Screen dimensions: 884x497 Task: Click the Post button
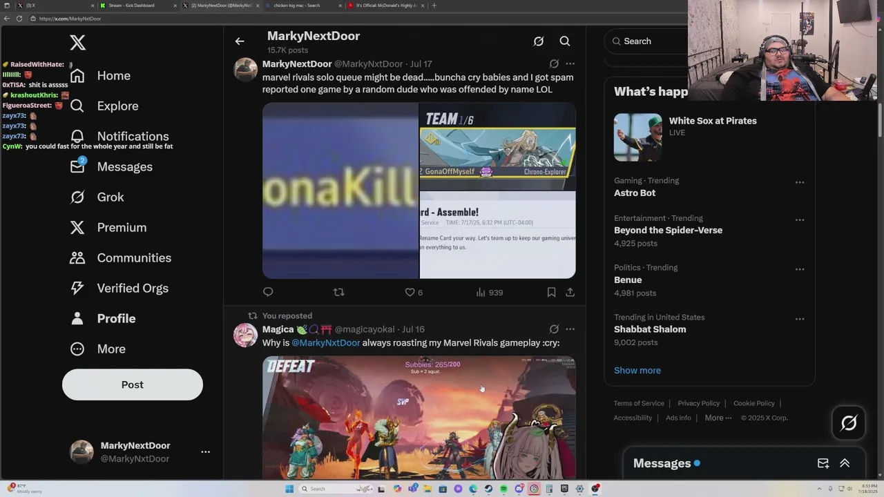tap(133, 384)
